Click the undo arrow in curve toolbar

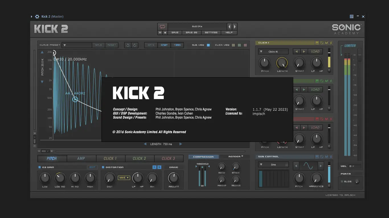[x=128, y=45]
